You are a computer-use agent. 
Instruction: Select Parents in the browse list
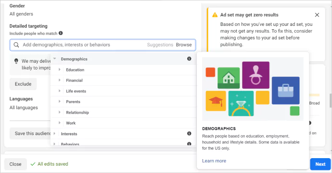73,102
